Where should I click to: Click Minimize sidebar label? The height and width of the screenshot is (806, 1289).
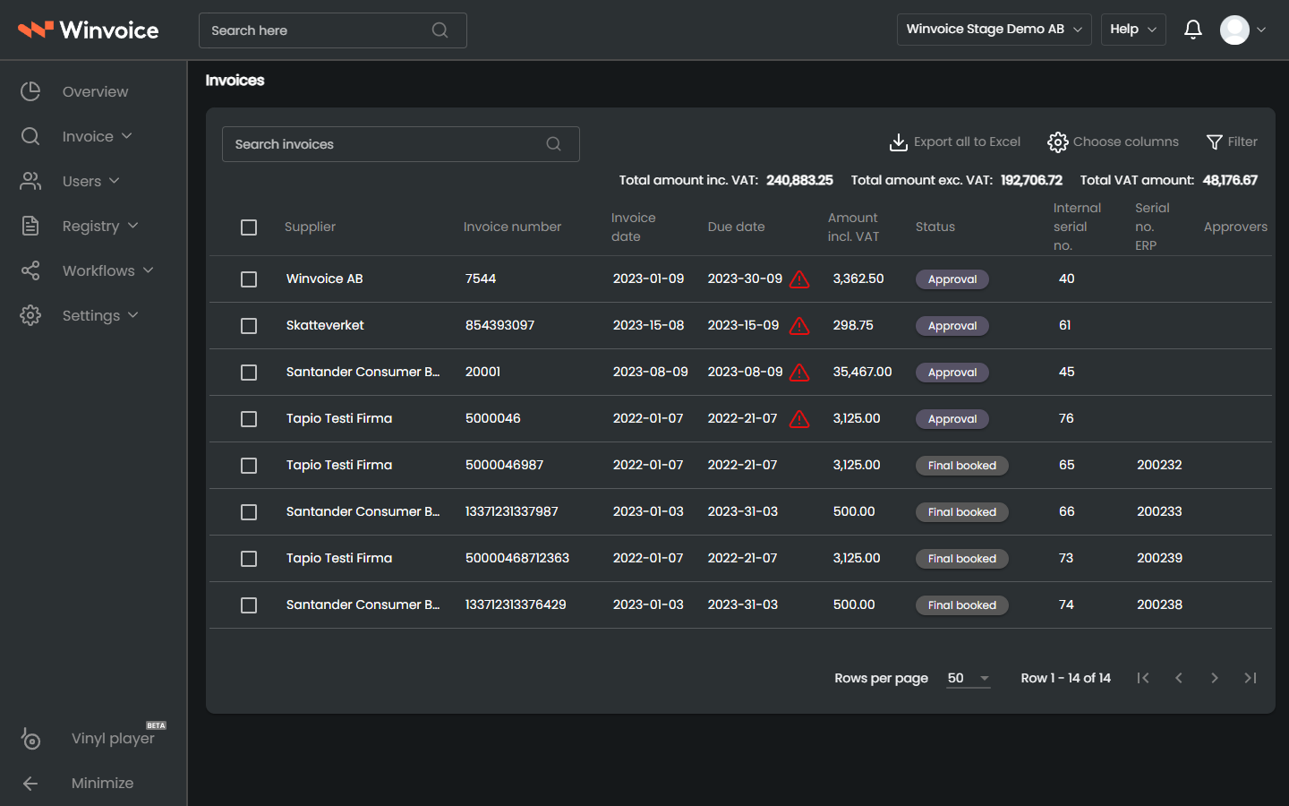(x=102, y=783)
